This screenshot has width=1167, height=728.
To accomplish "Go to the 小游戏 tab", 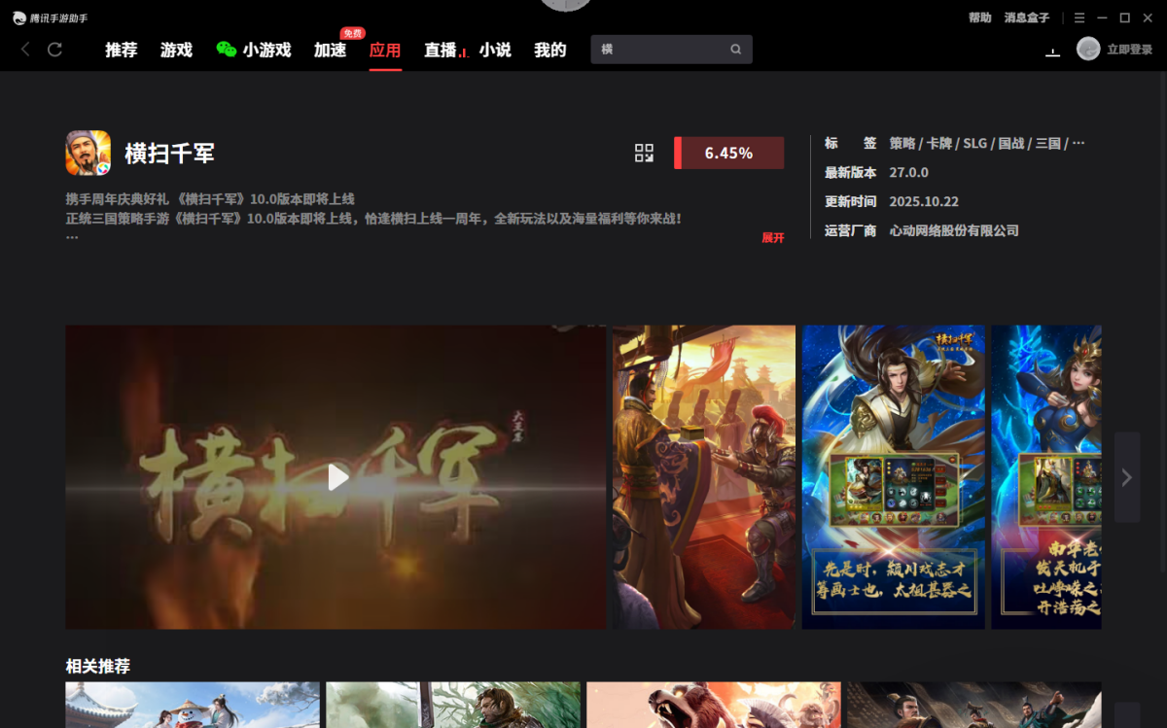I will [x=255, y=50].
